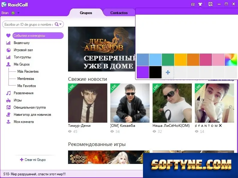Image resolution: width=238 pixels, height=178 pixels.
Task: Open the skin shirt icon
Action: point(200,4)
